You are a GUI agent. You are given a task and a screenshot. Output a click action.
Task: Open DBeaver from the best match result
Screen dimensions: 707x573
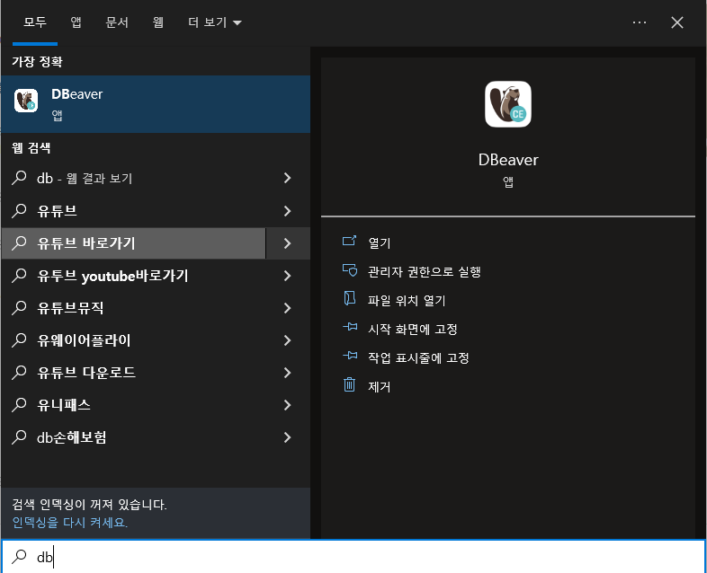[156, 104]
